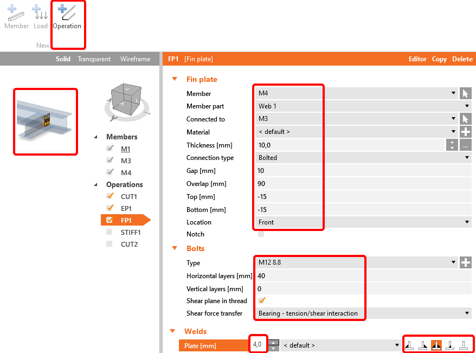This screenshot has width=476, height=353.
Task: Open the Editor for FP1
Action: [x=417, y=59]
